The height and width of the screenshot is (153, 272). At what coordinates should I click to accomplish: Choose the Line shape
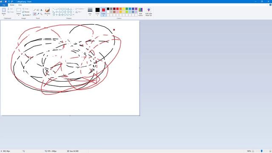54,9
